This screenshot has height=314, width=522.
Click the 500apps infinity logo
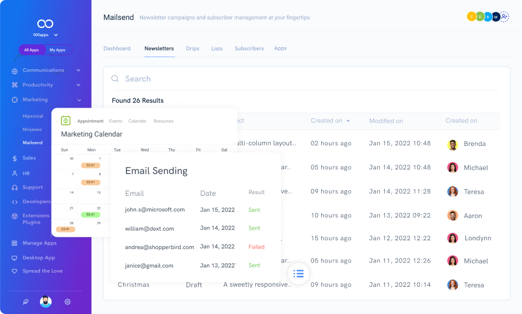tap(45, 23)
